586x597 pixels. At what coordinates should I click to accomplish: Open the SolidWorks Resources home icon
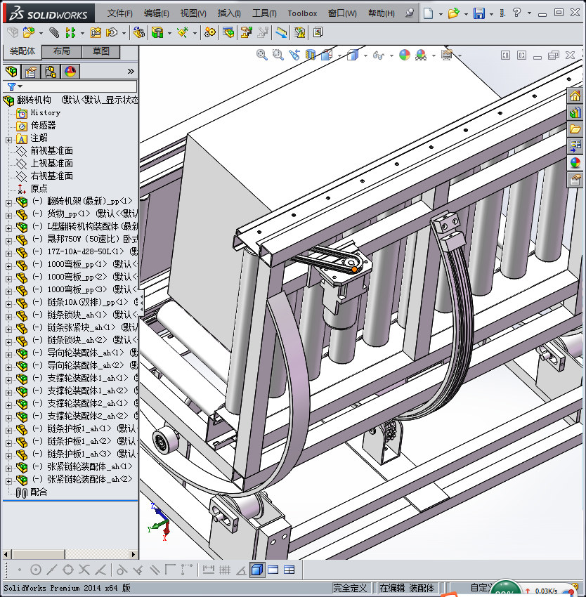tap(575, 96)
